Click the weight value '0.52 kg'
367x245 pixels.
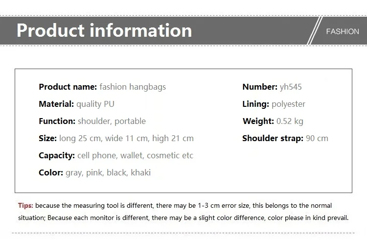click(290, 121)
